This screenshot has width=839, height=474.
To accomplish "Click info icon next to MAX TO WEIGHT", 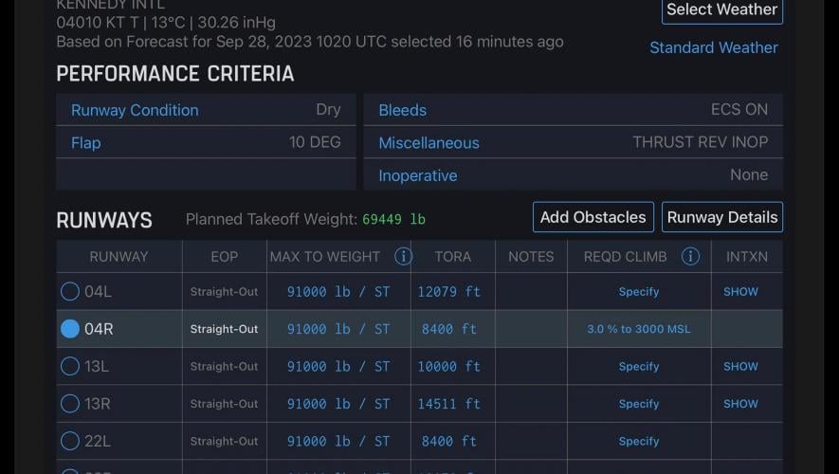I will [403, 256].
